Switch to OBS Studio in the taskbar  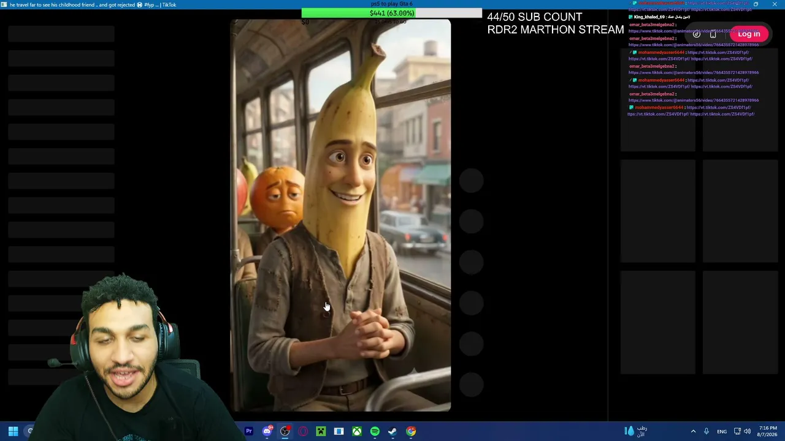coord(285,431)
